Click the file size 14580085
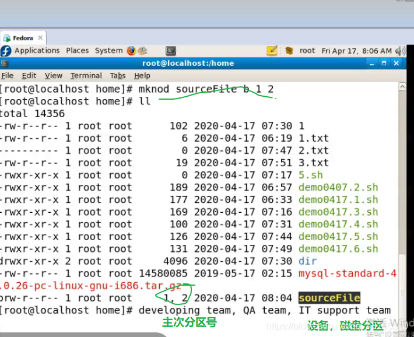 (x=163, y=273)
